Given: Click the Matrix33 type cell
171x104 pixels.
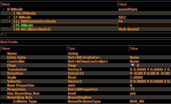Looking at the screenshot, I should 76,74.
